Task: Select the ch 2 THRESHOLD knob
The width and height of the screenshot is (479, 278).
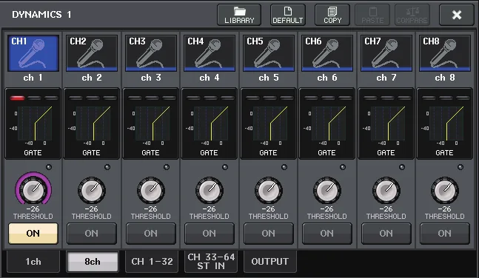Action: click(92, 190)
